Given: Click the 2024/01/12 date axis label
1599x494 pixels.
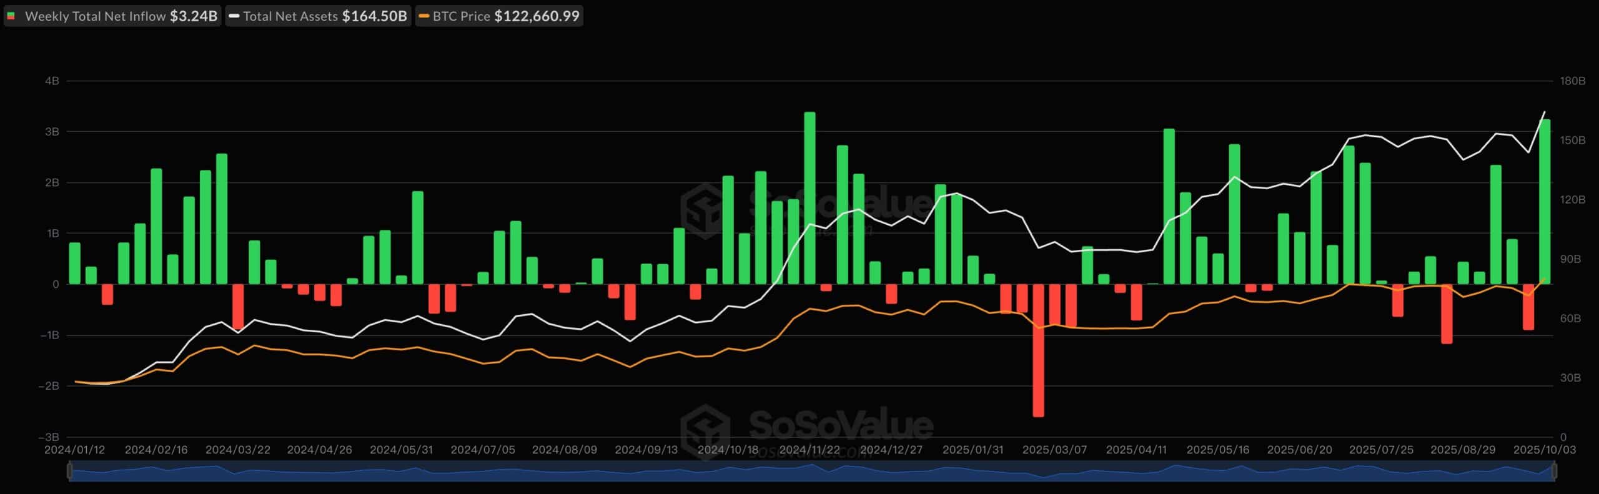Looking at the screenshot, I should (74, 450).
